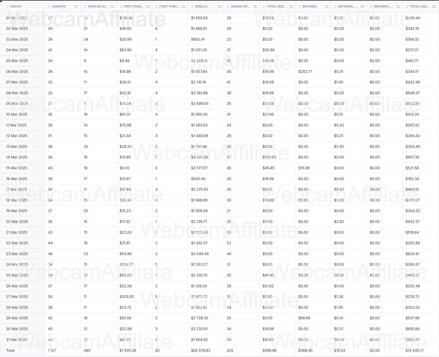Sort by the Group column sort icon

7,7
